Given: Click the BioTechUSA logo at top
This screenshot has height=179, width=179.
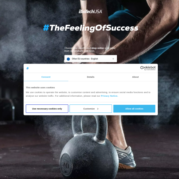Looking at the screenshot, I should click(x=90, y=12).
